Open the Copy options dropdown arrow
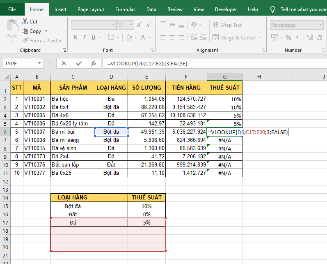Image resolution: width=327 pixels, height=264 pixels. (x=46, y=31)
